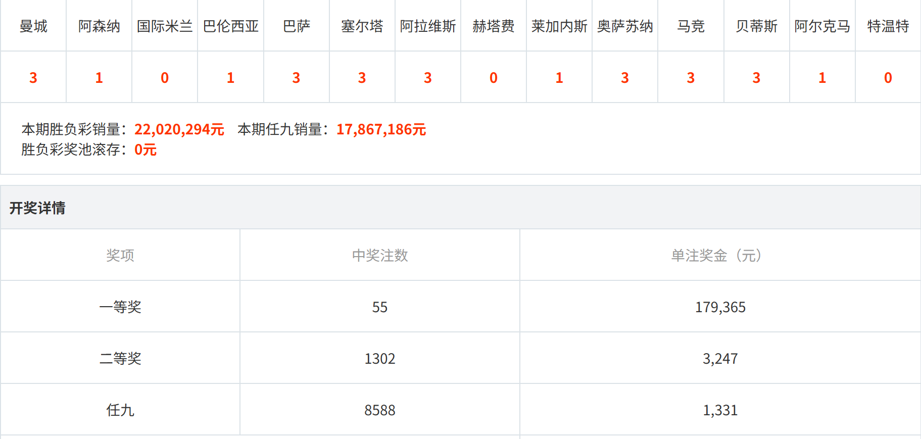The width and height of the screenshot is (921, 439).
Task: Click the winning count 1302
Action: (x=380, y=358)
